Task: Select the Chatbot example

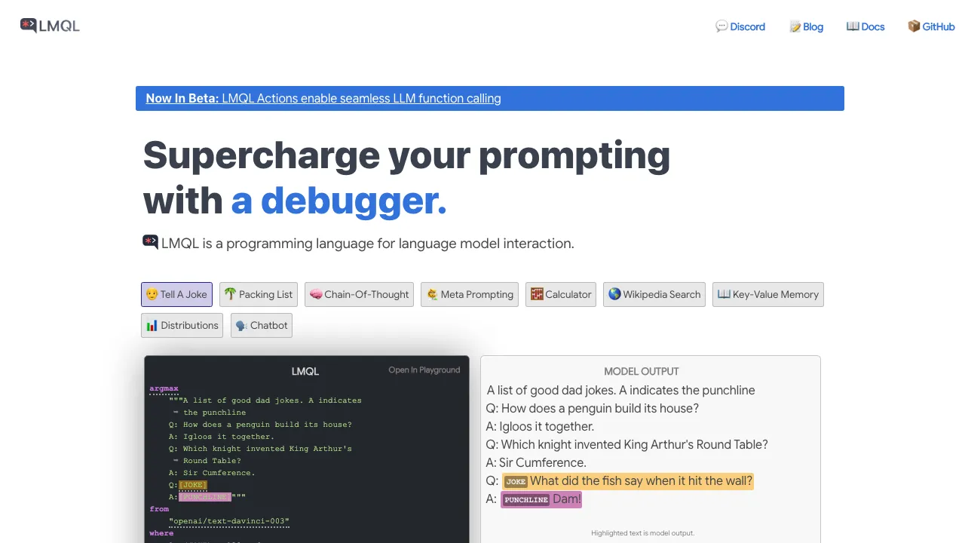Action: click(x=261, y=325)
